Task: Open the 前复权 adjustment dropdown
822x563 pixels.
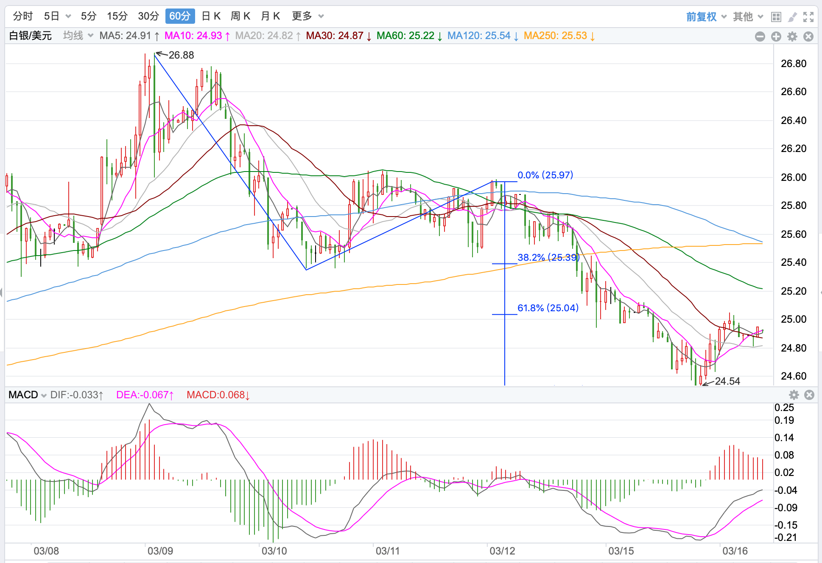Action: 706,17
